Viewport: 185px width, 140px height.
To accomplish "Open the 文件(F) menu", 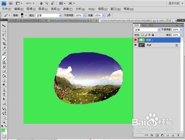I will coord(7,9).
